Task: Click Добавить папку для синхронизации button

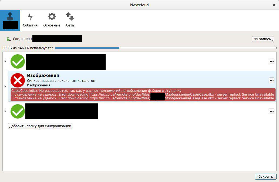Action: [x=40, y=126]
